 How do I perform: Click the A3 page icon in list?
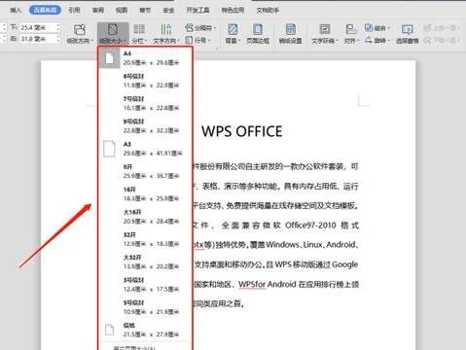tap(109, 149)
